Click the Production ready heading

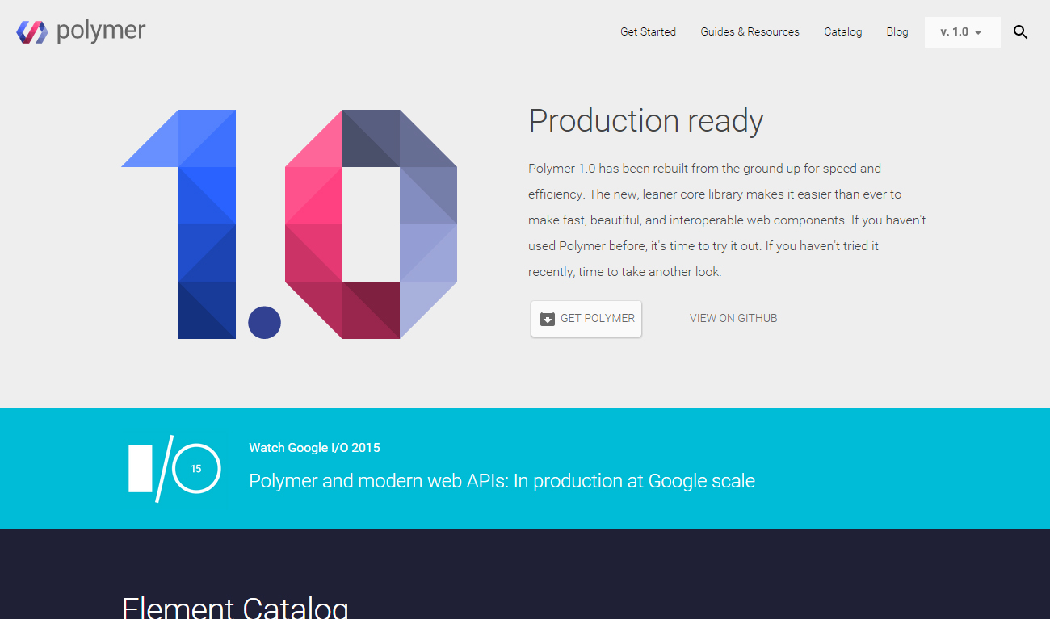[646, 121]
